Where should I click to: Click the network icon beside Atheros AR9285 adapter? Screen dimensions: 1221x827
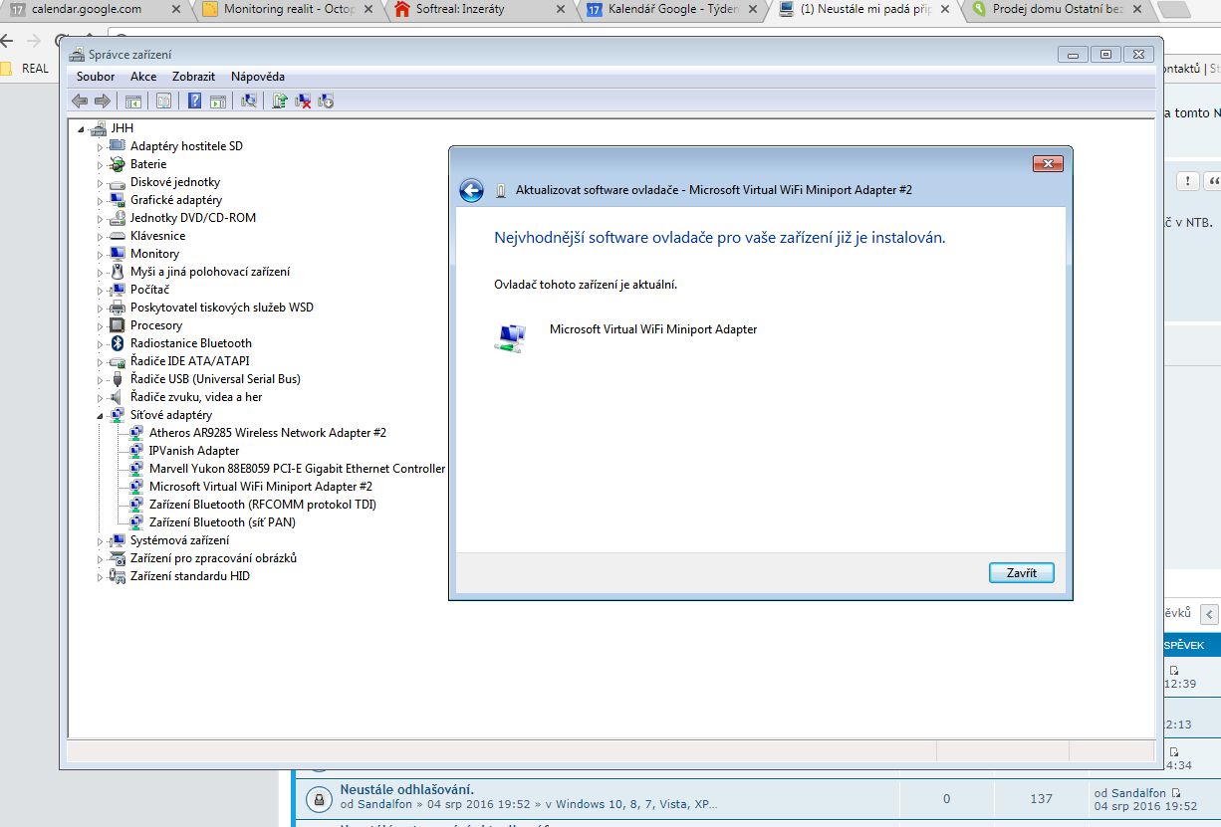(136, 433)
